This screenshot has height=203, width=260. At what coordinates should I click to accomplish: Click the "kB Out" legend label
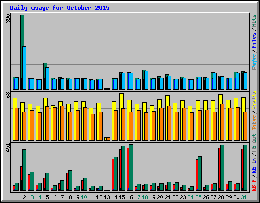(254, 143)
